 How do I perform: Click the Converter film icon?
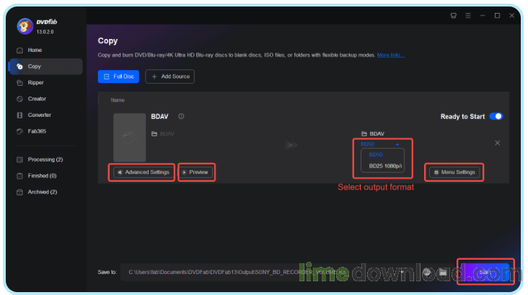[19, 115]
